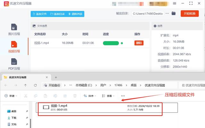205x128 pixels.
Task: Click the Explorer up arrow
Action: [25, 85]
